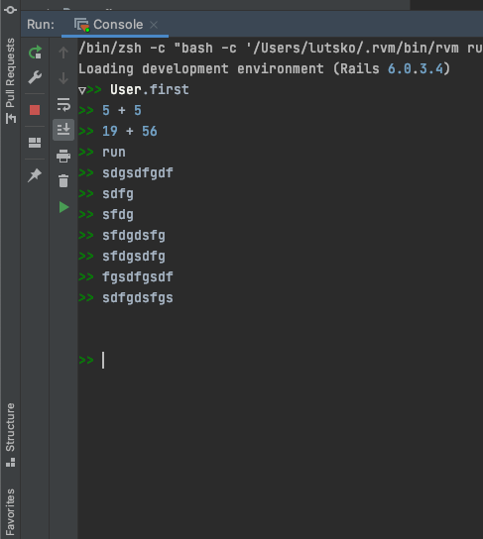Click the console input prompt line

281,361
